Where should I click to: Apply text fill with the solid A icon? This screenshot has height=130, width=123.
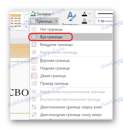84,14
